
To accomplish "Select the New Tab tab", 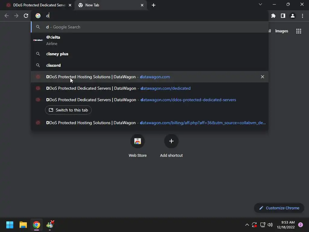I will [111, 5].
